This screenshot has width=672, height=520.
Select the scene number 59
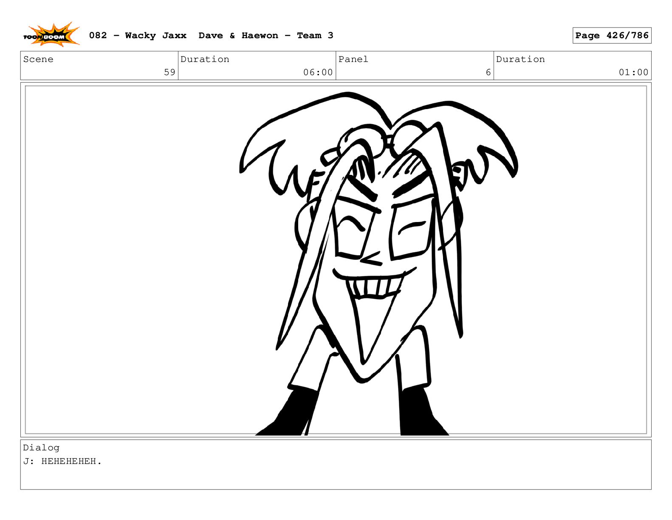tap(169, 72)
